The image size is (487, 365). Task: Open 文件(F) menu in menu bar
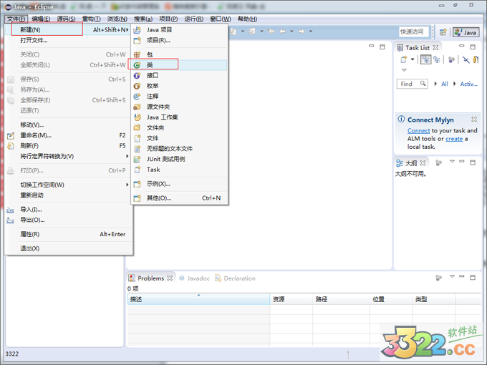pyautogui.click(x=16, y=19)
